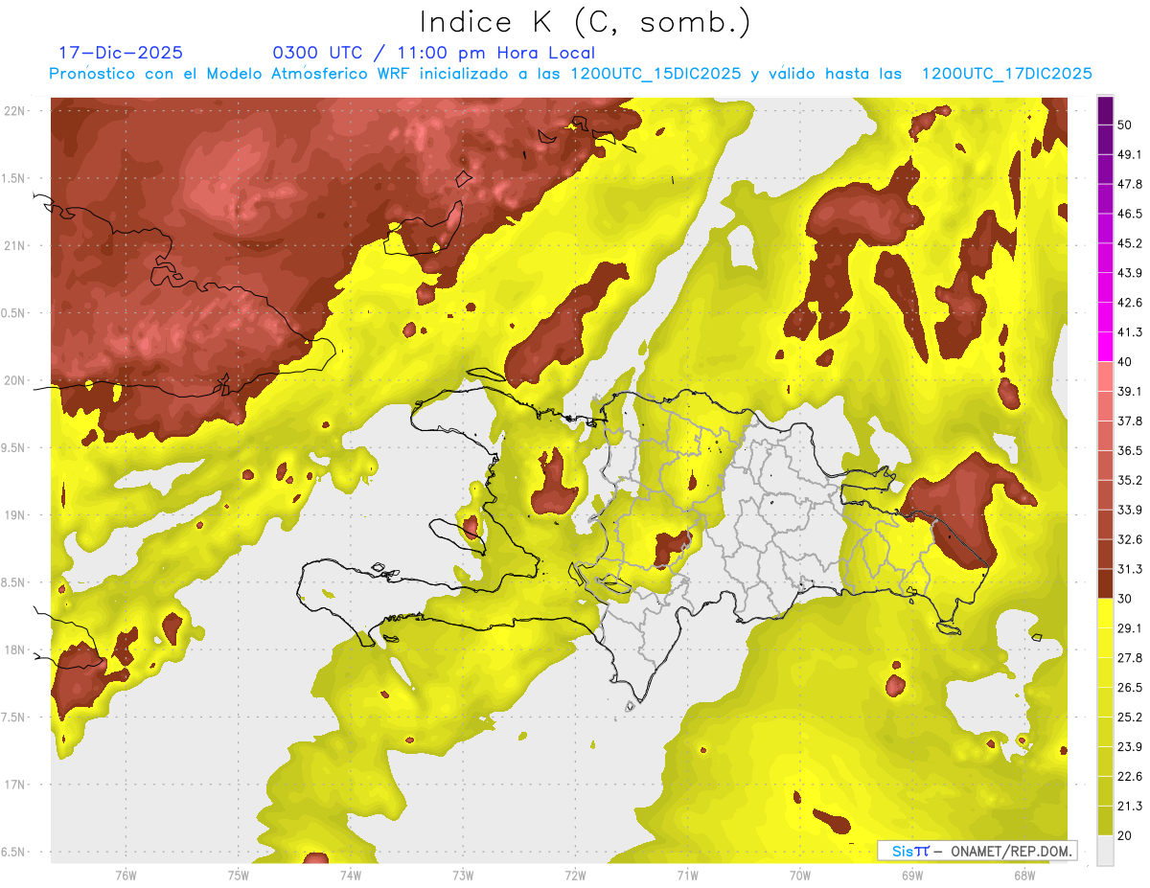Viewport: 1150px width, 888px height.
Task: Select the color bar value "22.6"
Action: click(x=1130, y=776)
